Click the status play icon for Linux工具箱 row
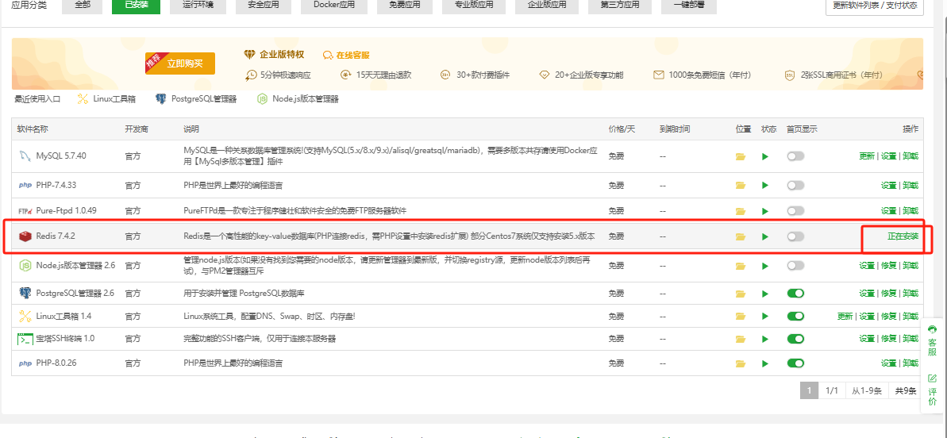This screenshot has height=438, width=947. pyautogui.click(x=765, y=316)
